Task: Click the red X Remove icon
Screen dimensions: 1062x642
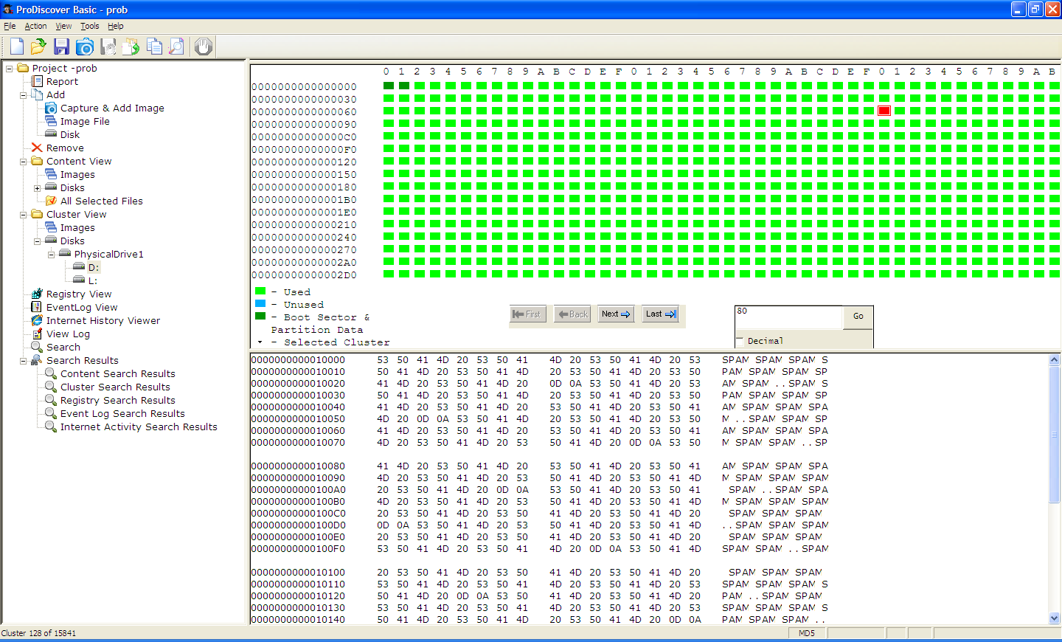Action: [37, 148]
